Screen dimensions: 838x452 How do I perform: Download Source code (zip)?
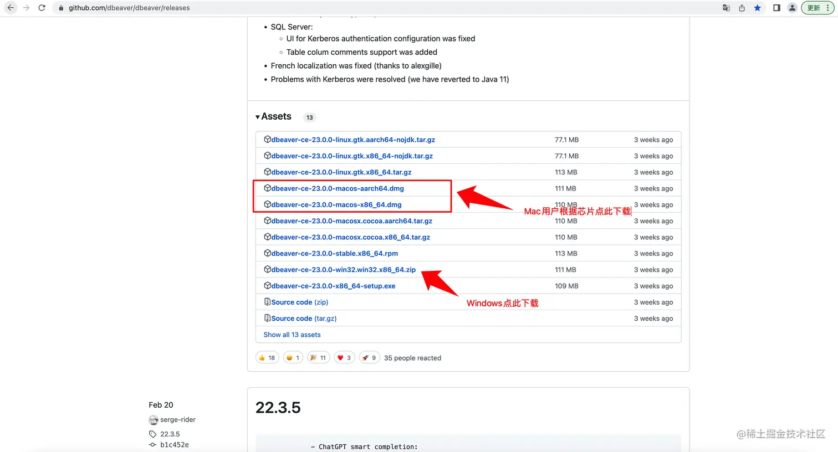[300, 302]
